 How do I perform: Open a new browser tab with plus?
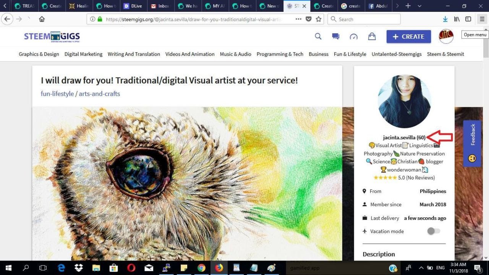tap(408, 6)
